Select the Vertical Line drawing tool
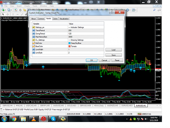Viewport: 170px width, 128px height. 13,14
